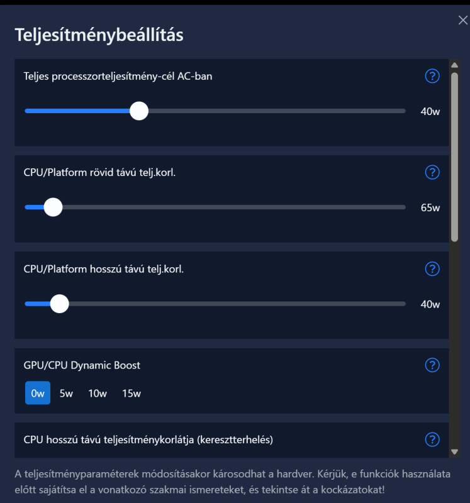Close the Teljesítménybeállítás dialog
Screen dimensions: 470x503
click(463, 21)
